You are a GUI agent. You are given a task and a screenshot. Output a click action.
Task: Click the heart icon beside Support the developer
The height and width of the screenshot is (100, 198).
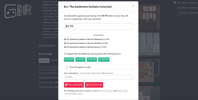pos(65,54)
